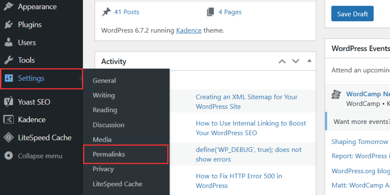
Task: Open 'Creating an XML Sitemap' post link
Action: pyautogui.click(x=246, y=102)
